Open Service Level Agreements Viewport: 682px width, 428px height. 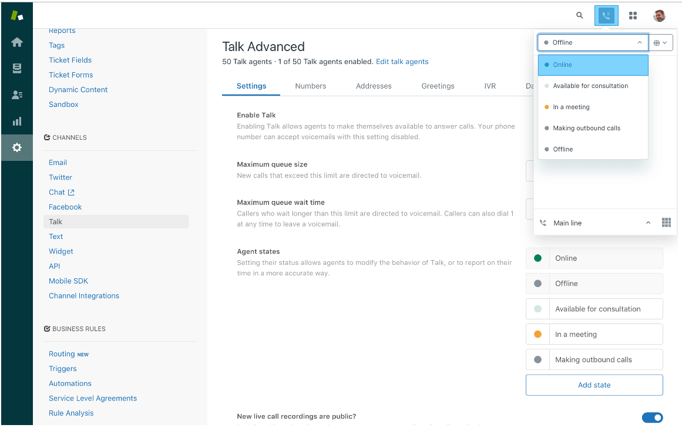93,398
